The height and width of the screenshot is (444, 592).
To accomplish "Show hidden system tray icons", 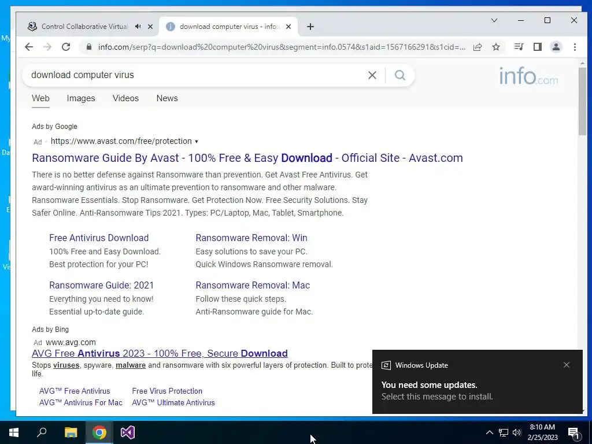I will tap(489, 432).
